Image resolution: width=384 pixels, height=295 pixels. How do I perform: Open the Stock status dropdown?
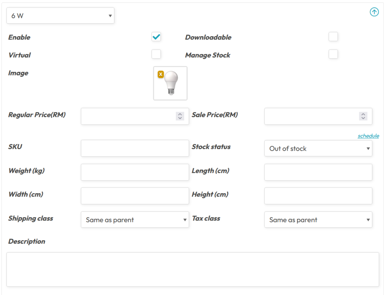tap(318, 148)
